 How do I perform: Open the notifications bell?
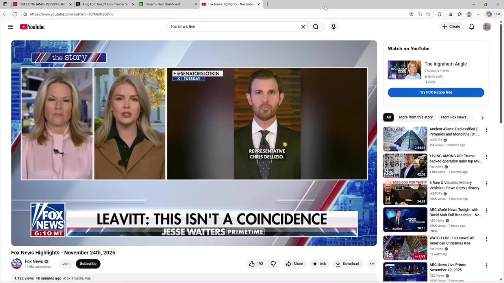pos(472,27)
